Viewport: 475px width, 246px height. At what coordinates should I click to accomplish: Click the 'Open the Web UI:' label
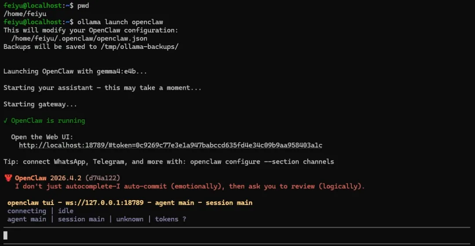pos(42,137)
